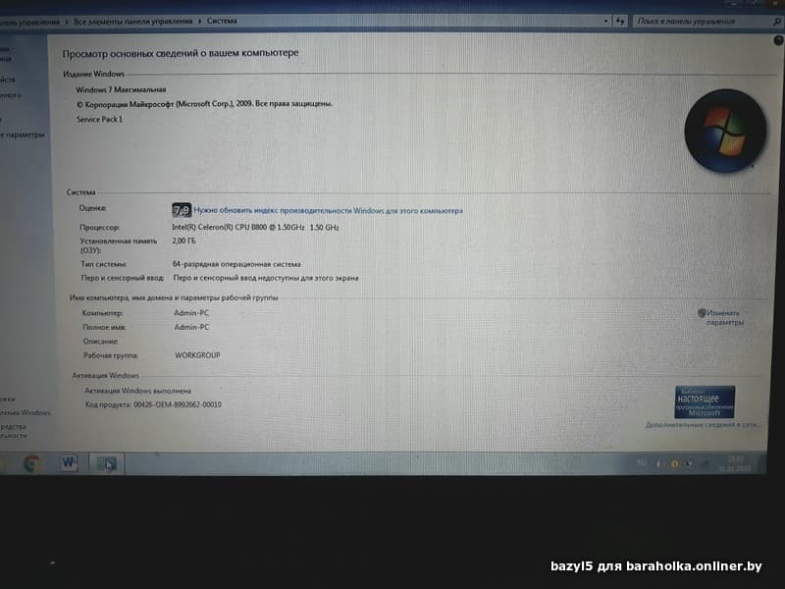This screenshot has width=785, height=589.
Task: Select the pen and touch unavailable text
Action: (266, 278)
